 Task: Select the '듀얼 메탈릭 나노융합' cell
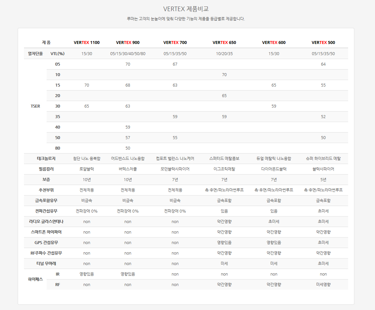click(x=274, y=158)
